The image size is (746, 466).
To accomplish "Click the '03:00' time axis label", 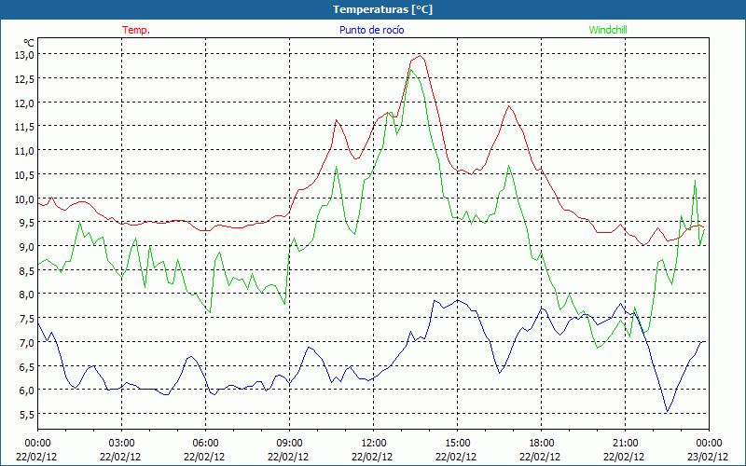I will click(x=121, y=444).
